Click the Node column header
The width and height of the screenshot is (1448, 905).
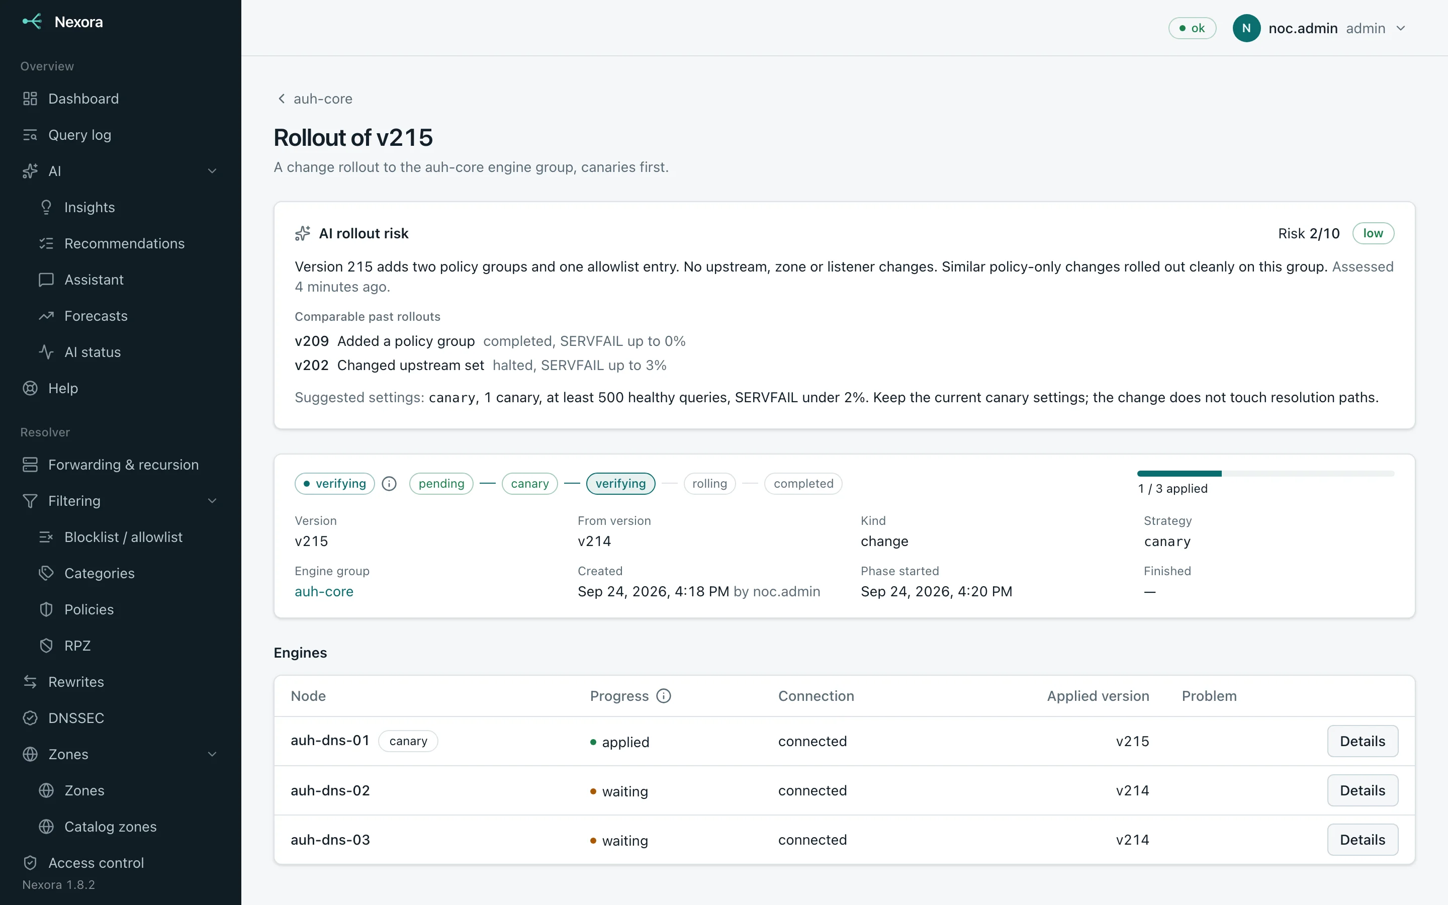(308, 695)
